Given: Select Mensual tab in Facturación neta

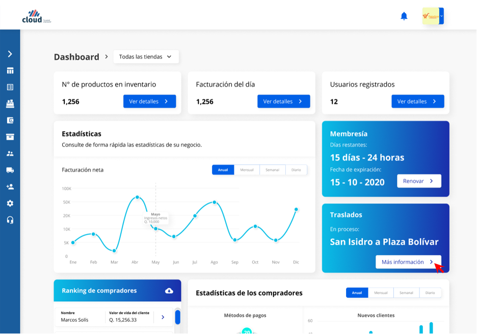Looking at the screenshot, I should pyautogui.click(x=247, y=170).
